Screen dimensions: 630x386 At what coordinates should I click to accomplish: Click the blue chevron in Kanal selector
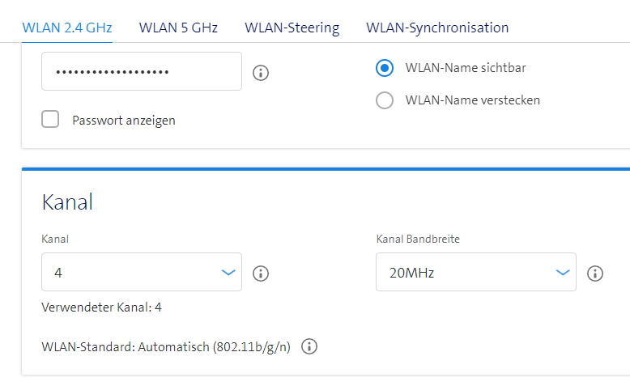(228, 273)
